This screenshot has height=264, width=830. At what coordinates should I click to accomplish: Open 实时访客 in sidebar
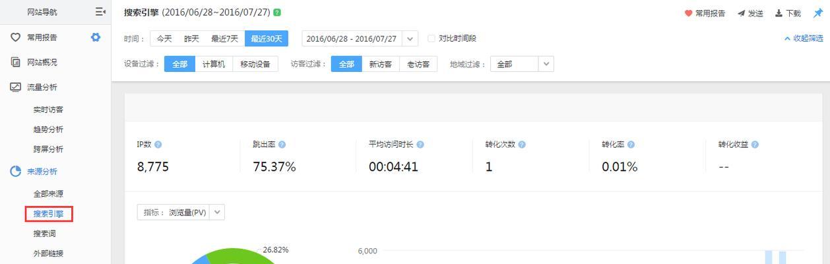click(49, 110)
